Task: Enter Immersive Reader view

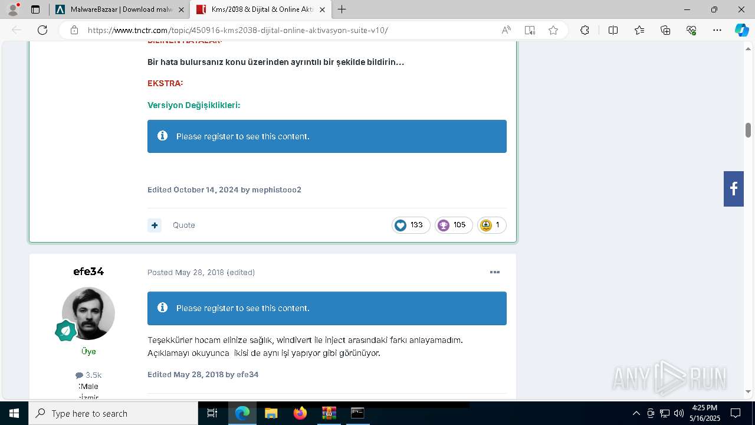Action: [530, 30]
